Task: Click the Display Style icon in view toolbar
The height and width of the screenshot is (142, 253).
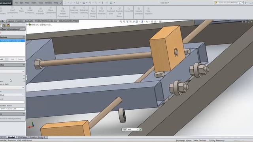Action: [x=142, y=22]
